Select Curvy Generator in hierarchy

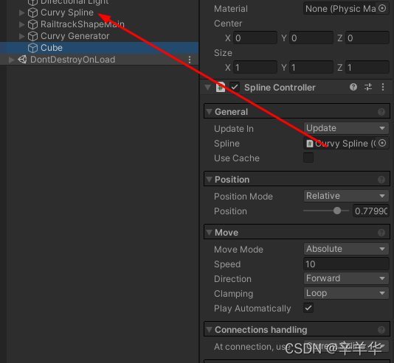[75, 36]
